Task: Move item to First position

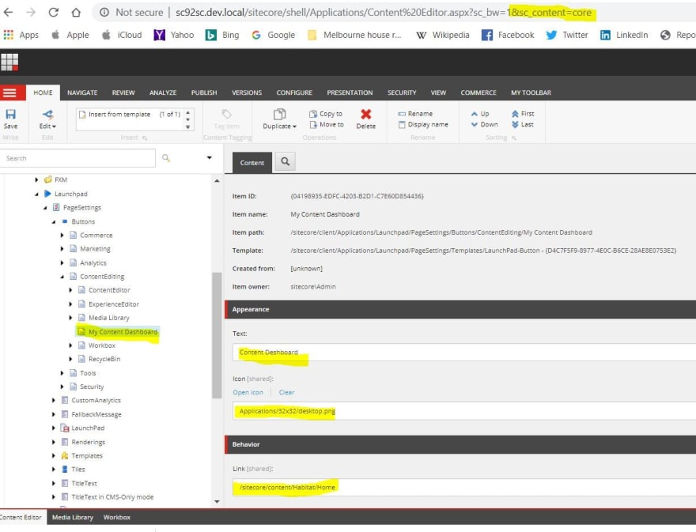Action: (x=523, y=114)
